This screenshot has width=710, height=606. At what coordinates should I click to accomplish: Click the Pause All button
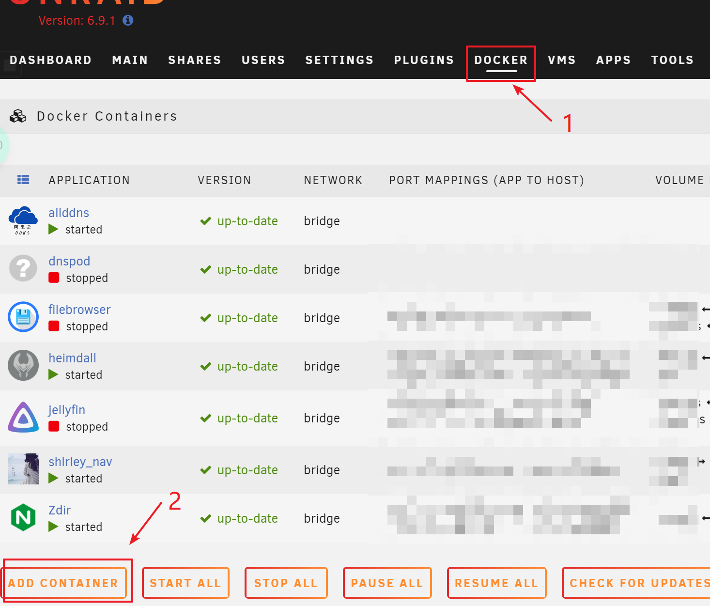point(387,583)
